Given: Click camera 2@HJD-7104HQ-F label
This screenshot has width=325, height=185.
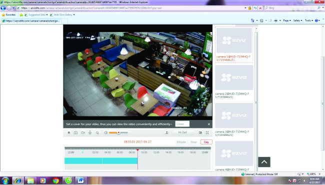Looking at the screenshot, I should coord(232,95).
